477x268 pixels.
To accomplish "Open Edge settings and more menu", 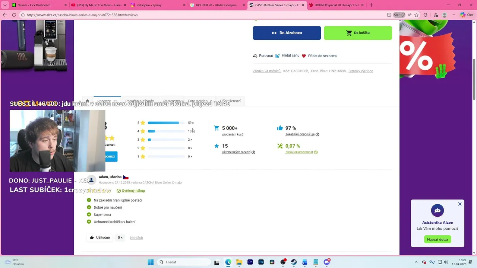I will (454, 15).
